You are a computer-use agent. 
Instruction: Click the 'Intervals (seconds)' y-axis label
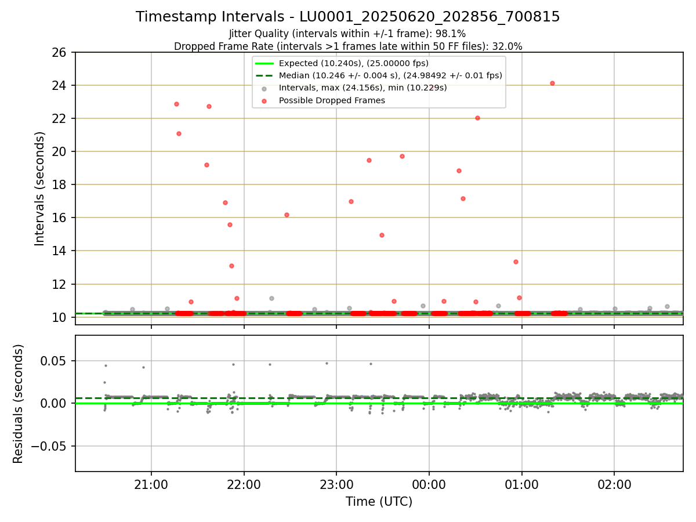point(39,188)
